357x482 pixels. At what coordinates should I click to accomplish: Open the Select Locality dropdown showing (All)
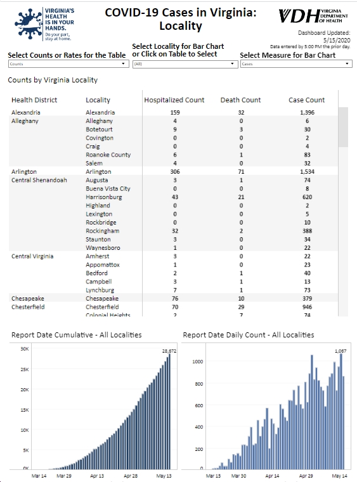point(185,64)
